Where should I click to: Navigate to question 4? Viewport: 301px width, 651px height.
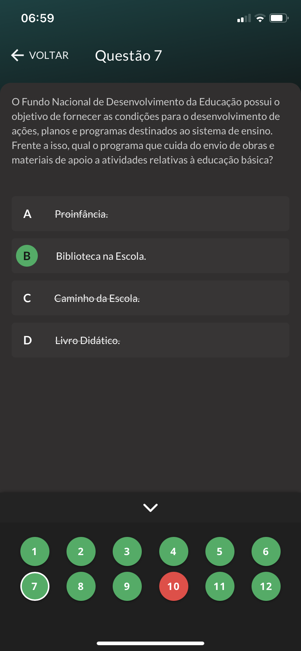(x=173, y=551)
